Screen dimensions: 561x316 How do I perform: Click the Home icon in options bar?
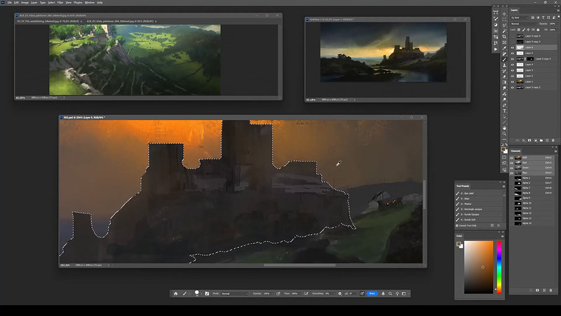coord(176,294)
